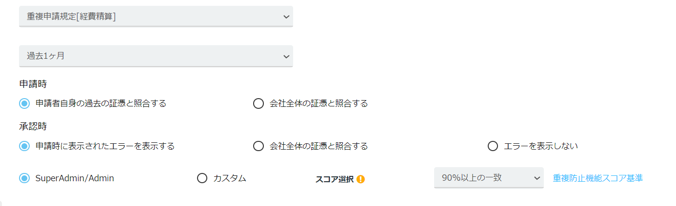Click the 承認時 section heading
The width and height of the screenshot is (676, 206).
click(x=33, y=126)
